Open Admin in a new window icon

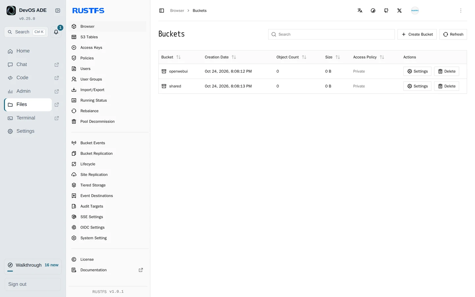[x=57, y=91]
